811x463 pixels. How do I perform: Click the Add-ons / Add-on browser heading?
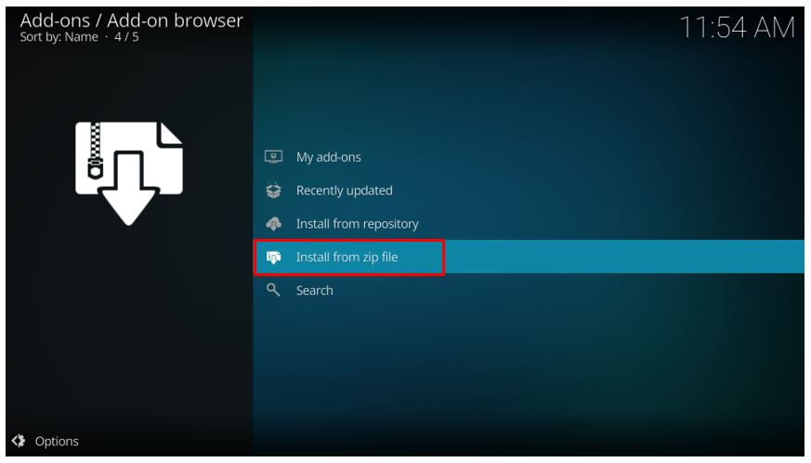[x=131, y=20]
